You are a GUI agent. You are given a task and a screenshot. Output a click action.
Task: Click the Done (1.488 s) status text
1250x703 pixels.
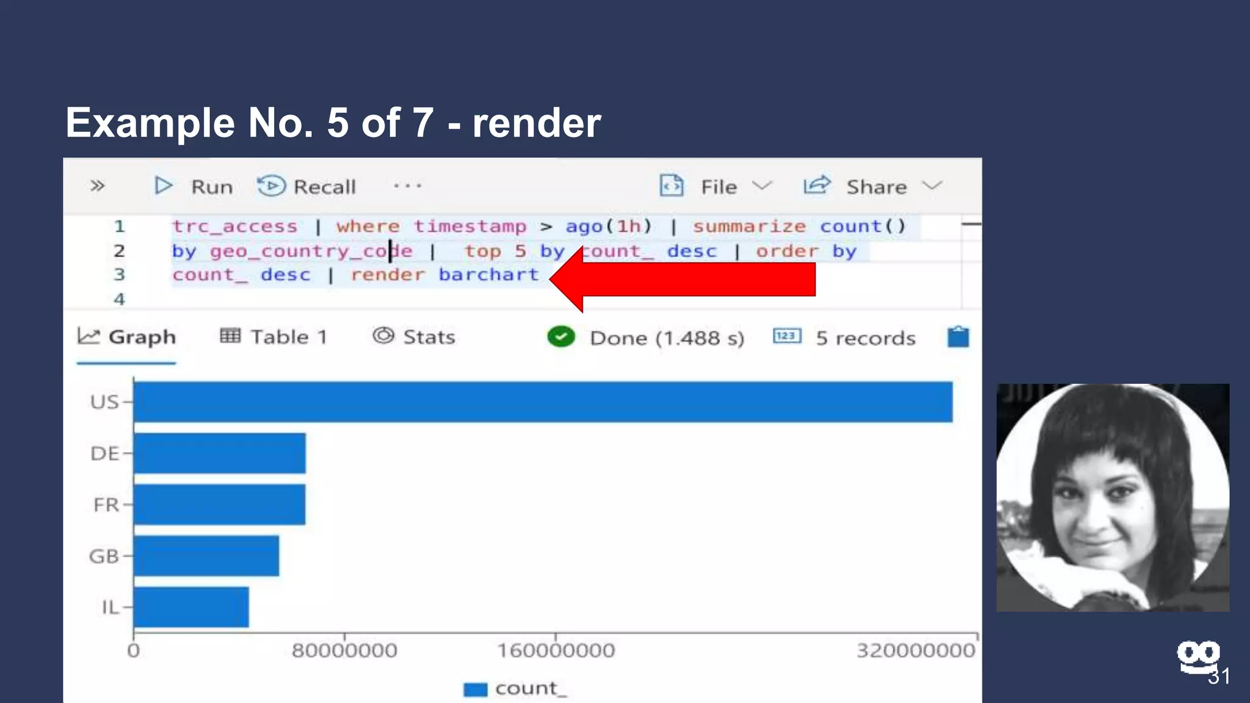pyautogui.click(x=667, y=338)
